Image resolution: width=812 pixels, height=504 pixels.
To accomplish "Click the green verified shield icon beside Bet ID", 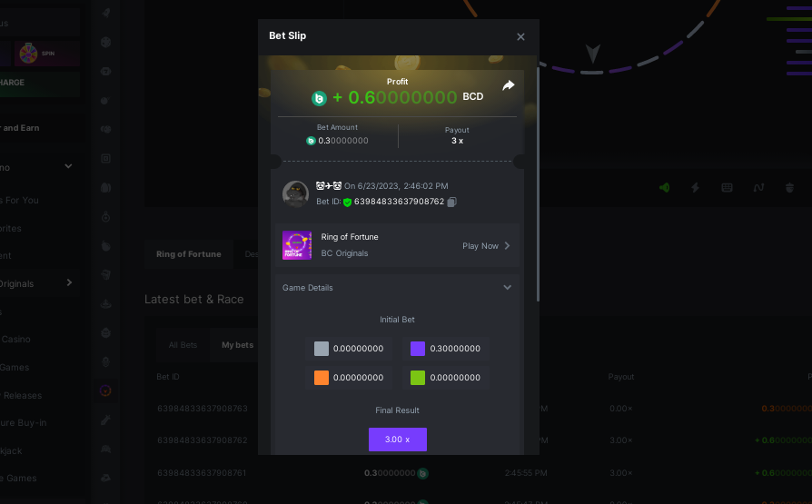I will point(348,202).
